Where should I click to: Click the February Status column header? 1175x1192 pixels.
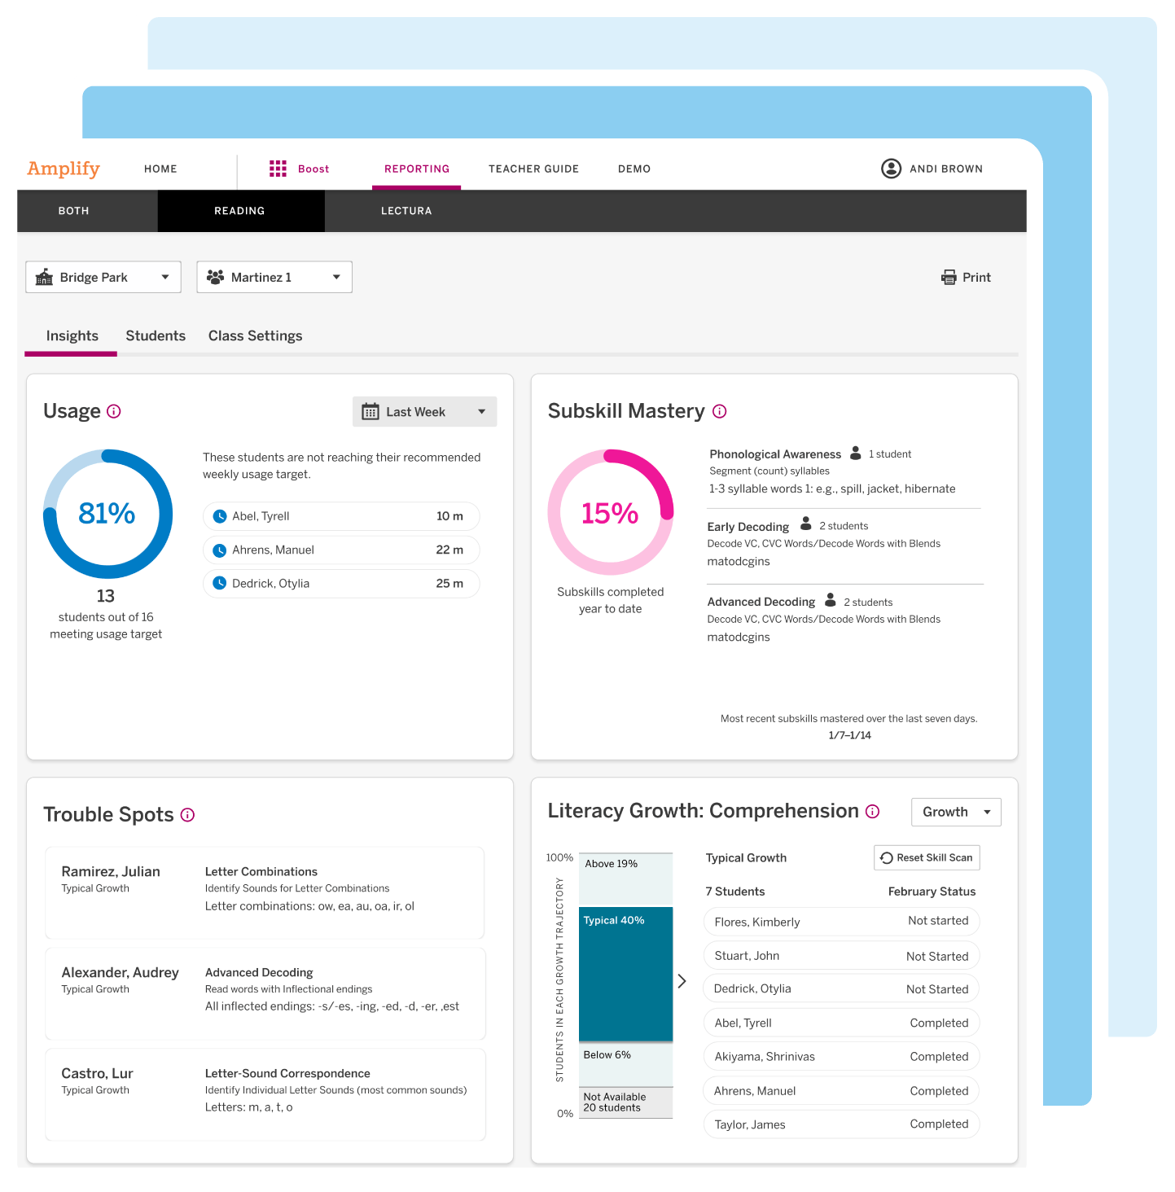[x=932, y=892]
